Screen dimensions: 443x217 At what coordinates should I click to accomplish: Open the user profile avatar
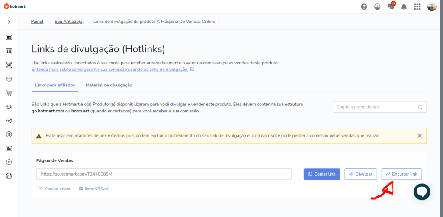pyautogui.click(x=432, y=6)
